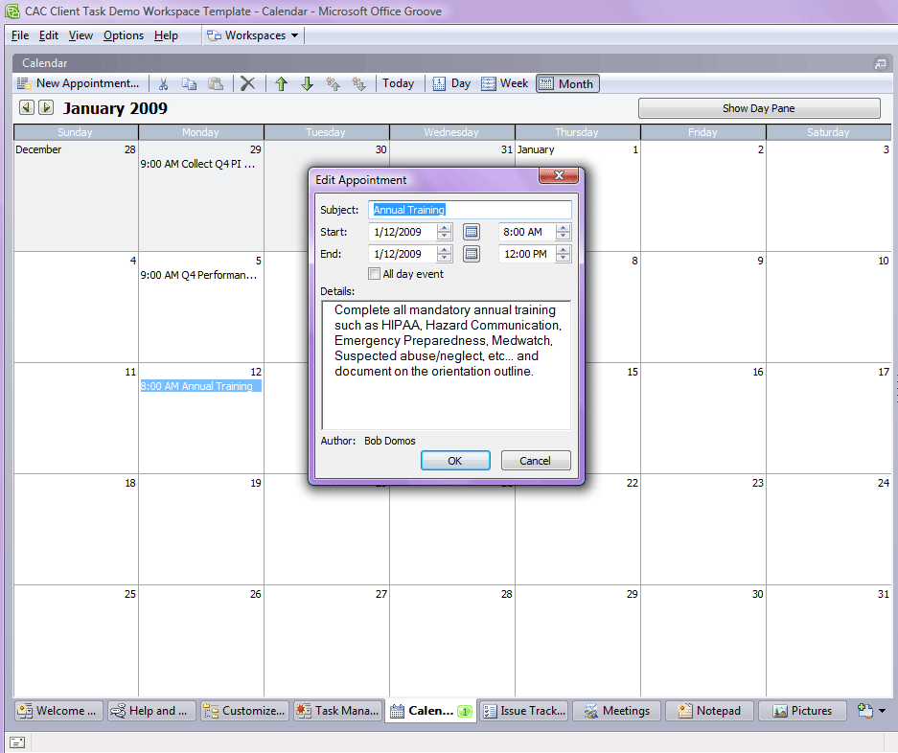Click the next unread icon in toolbar

pos(358,83)
